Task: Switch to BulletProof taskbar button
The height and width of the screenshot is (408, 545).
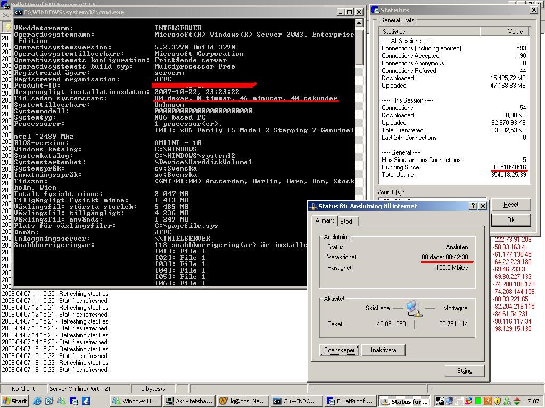Action: 350,401
